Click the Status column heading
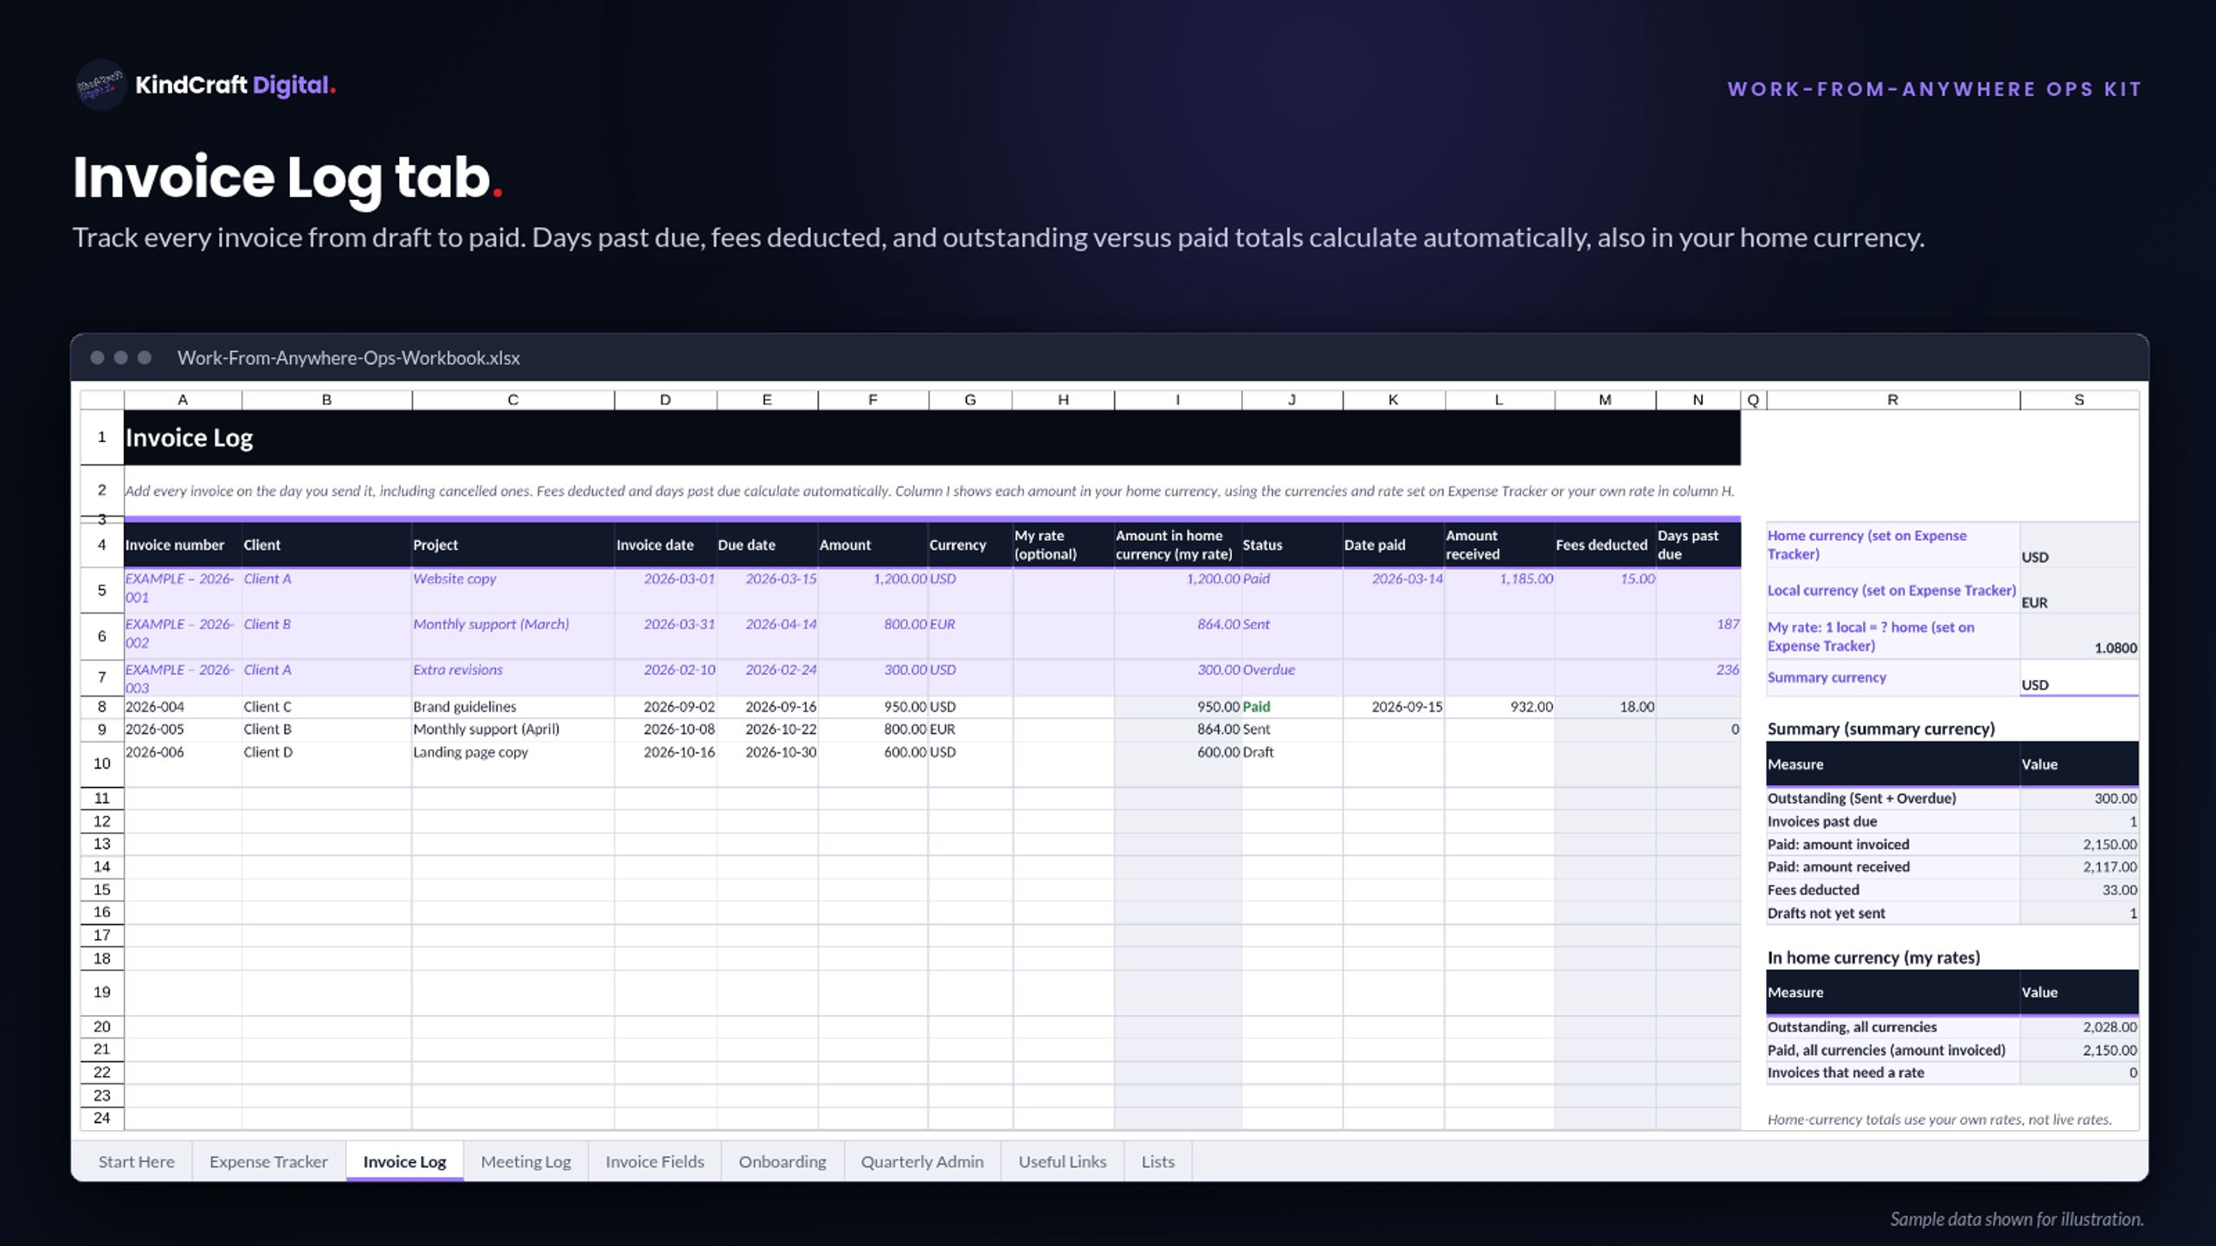Image resolution: width=2216 pixels, height=1246 pixels. 1292,545
